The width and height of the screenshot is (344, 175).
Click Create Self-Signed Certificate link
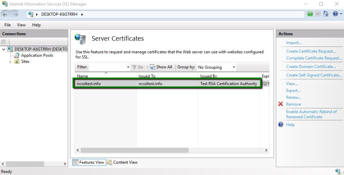point(314,75)
